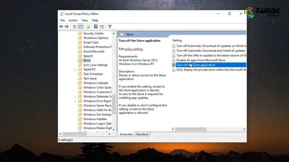The width and height of the screenshot is (289, 162).
Task: Select the Store folder in the tree
Action: pos(87,60)
